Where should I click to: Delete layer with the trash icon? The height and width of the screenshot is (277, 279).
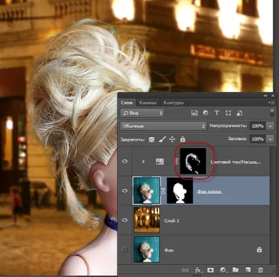pos(261,270)
